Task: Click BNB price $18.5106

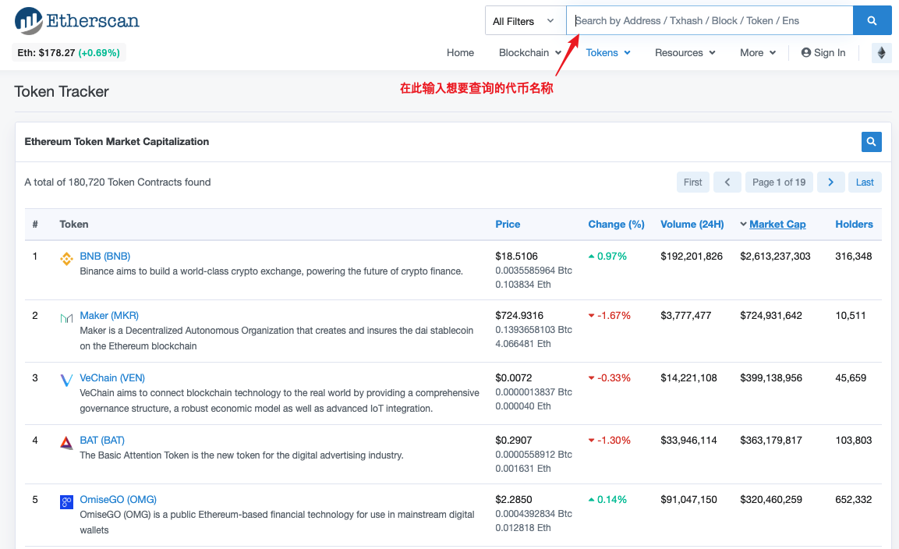Action: click(517, 257)
